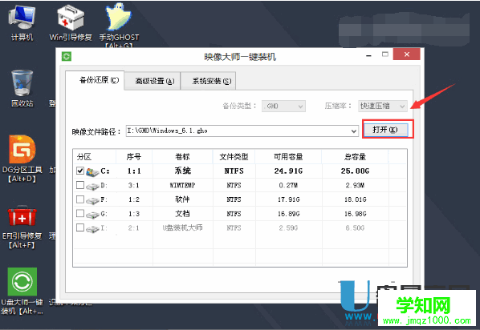Click the 文件类型 column header
Image resolution: width=480 pixels, height=330 pixels.
tap(234, 157)
